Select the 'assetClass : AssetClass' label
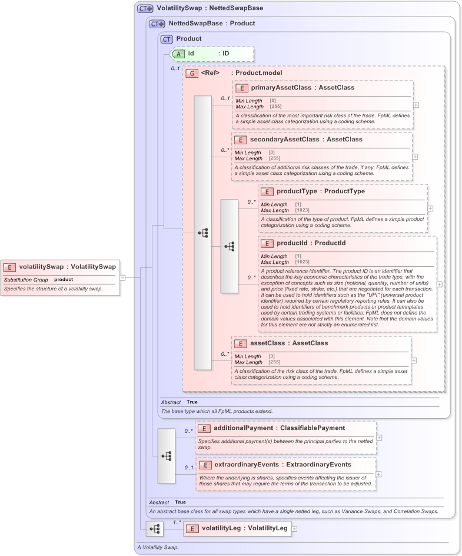The height and width of the screenshot is (556, 462). click(289, 343)
